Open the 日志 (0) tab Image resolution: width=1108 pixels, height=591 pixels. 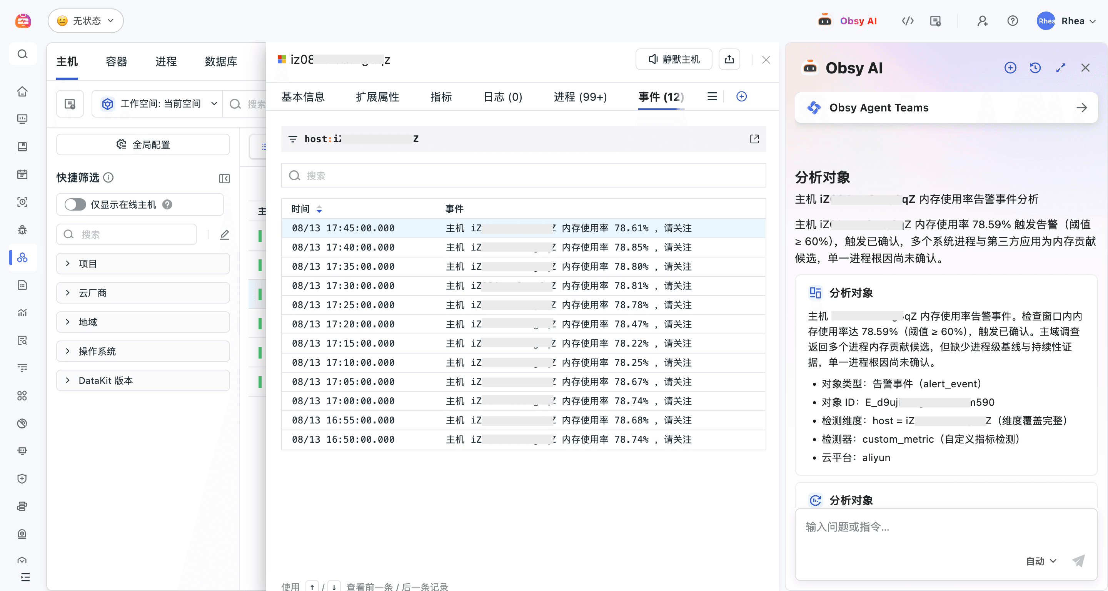pyautogui.click(x=503, y=97)
